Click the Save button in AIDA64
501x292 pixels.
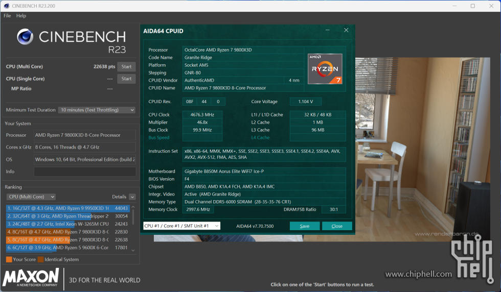pyautogui.click(x=305, y=226)
